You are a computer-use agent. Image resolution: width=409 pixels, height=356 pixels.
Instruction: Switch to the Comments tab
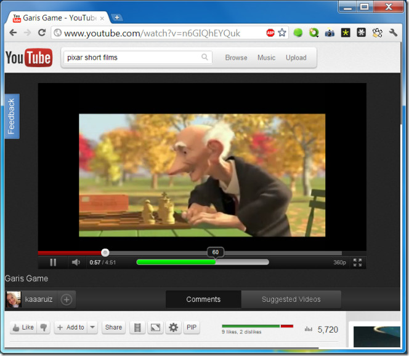tap(203, 299)
